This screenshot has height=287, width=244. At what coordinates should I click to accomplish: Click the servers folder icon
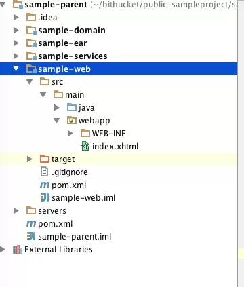point(31,211)
